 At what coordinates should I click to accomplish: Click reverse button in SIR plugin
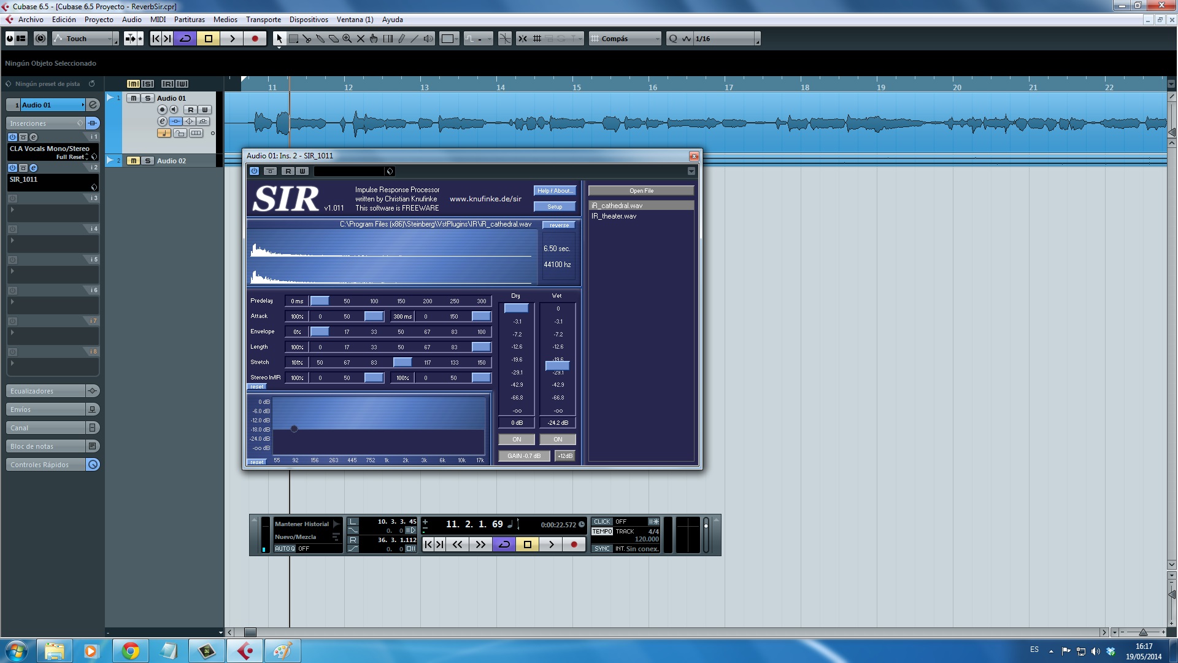tap(559, 225)
